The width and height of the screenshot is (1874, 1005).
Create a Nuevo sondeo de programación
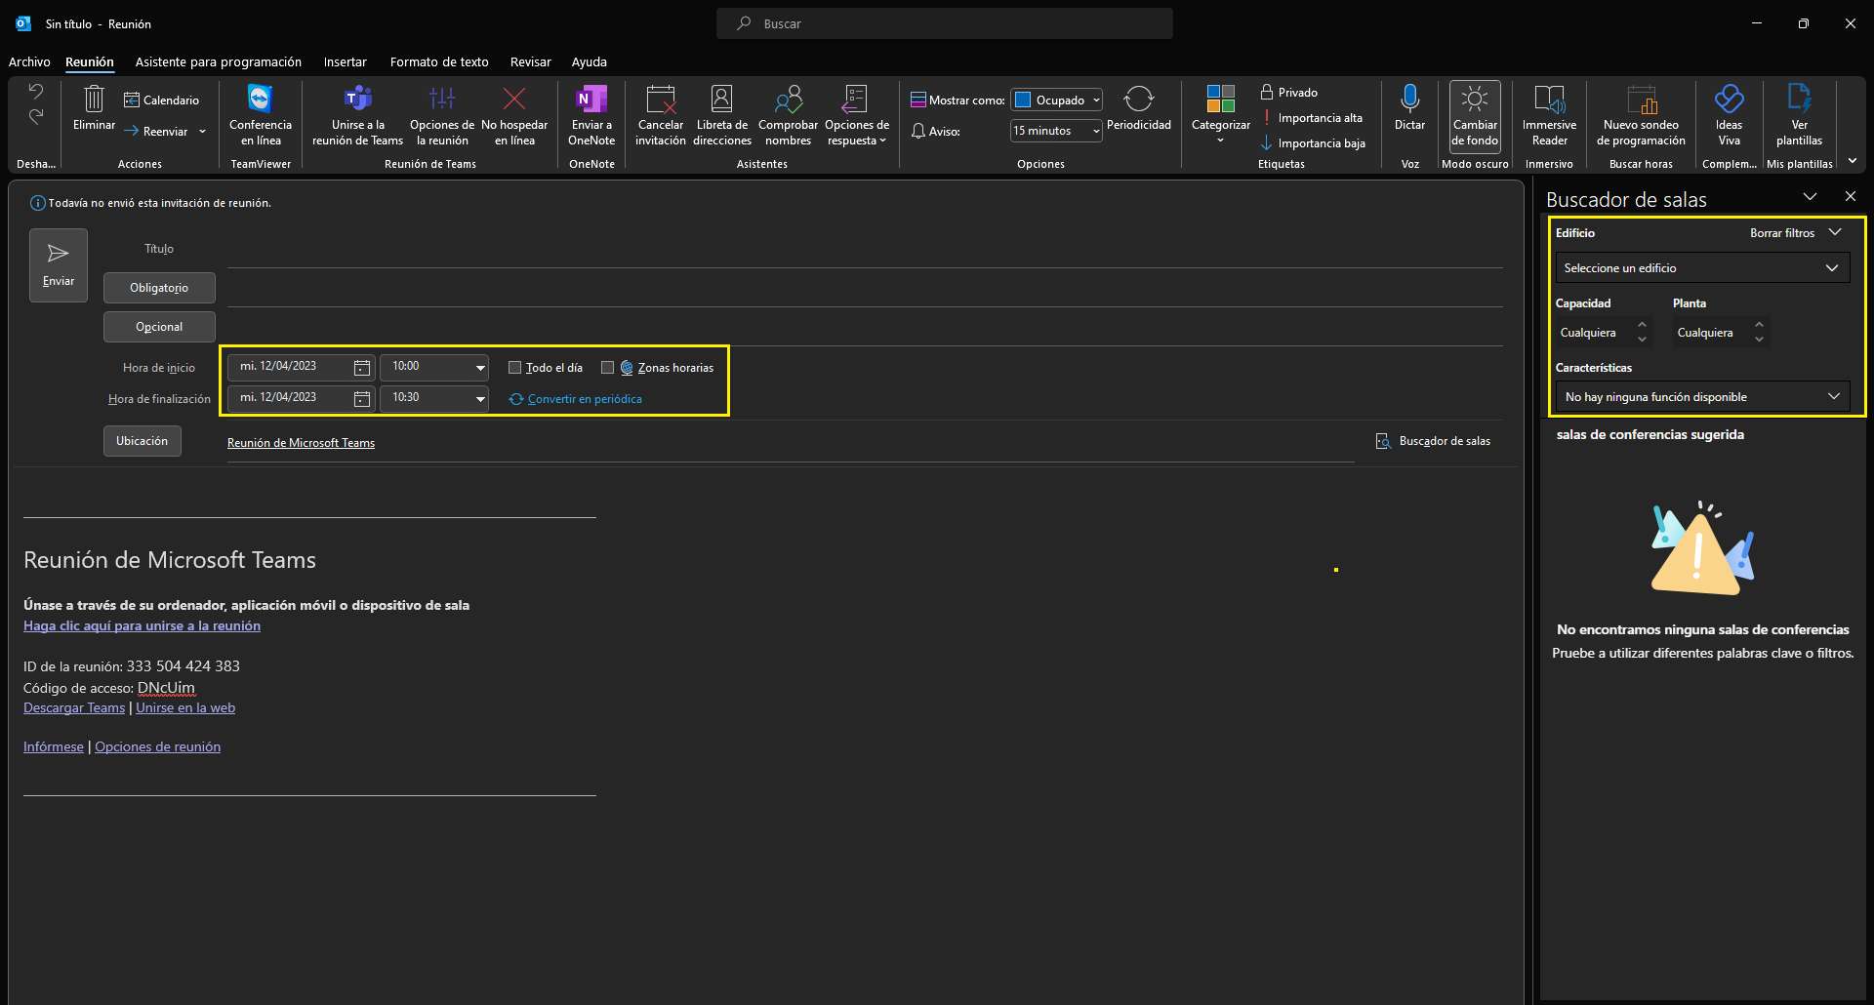pos(1641,115)
